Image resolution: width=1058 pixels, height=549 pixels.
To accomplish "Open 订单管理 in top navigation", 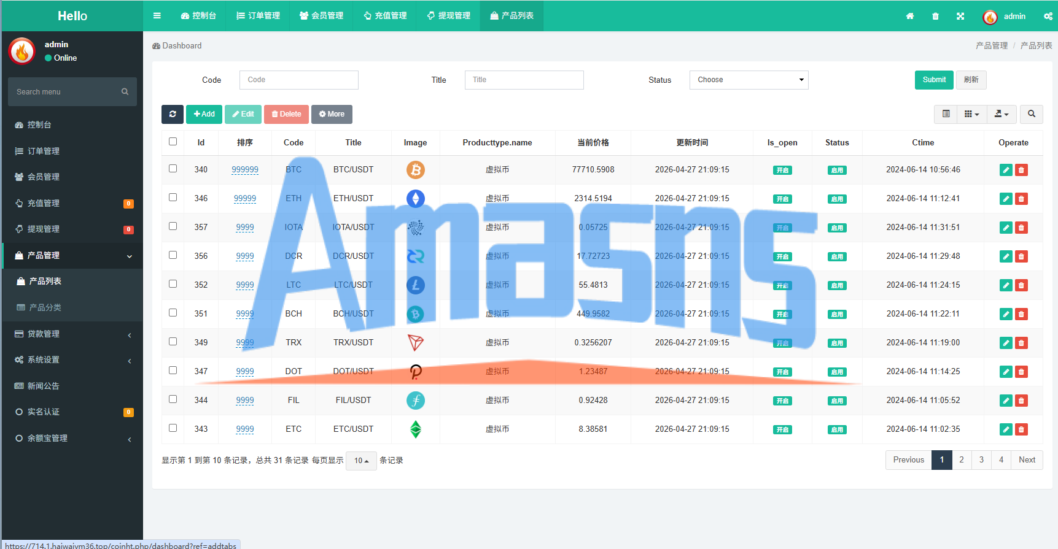I will [x=258, y=16].
